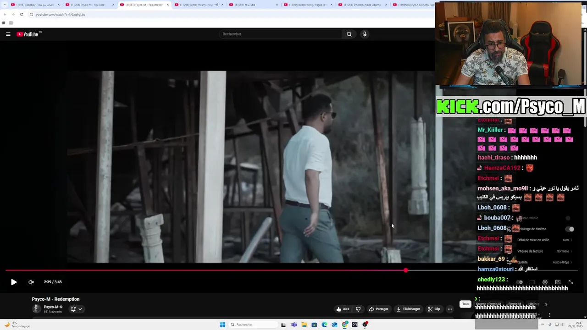Switch to the Psyco-M - YouTube tab
The width and height of the screenshot is (587, 330).
(89, 5)
